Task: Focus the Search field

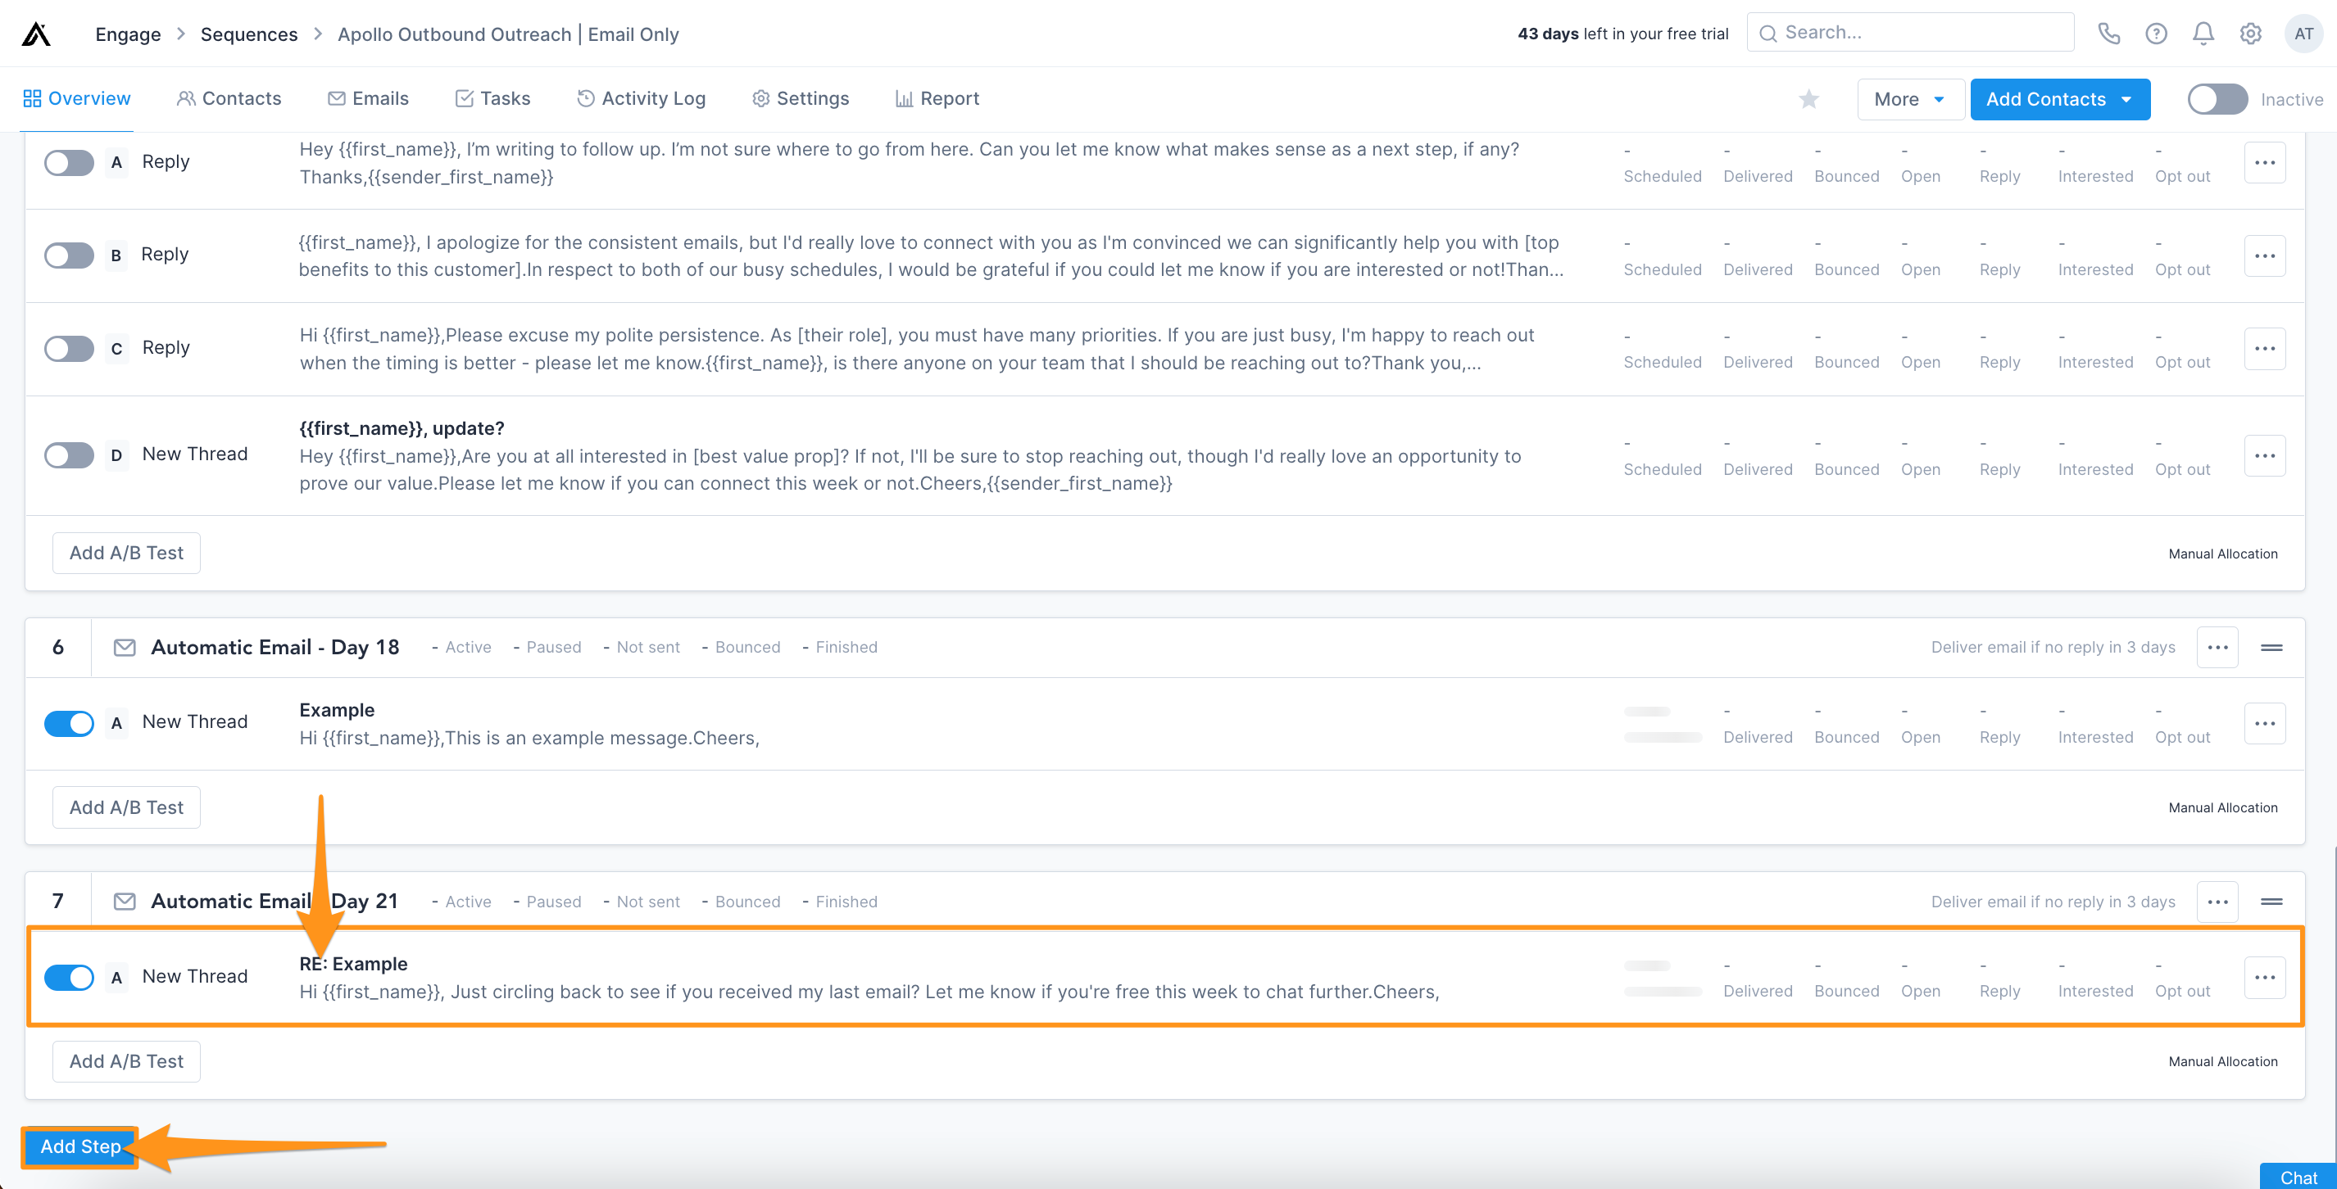Action: coord(1910,33)
